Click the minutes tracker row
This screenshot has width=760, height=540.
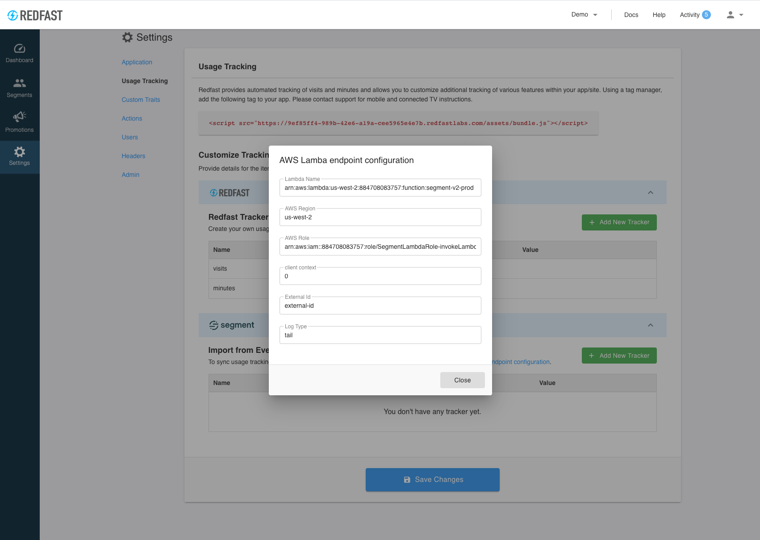432,289
